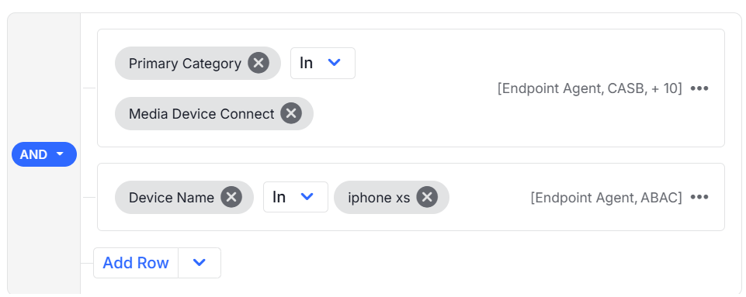746x297 pixels.
Task: Select the Primary Category field label
Action: pos(185,64)
